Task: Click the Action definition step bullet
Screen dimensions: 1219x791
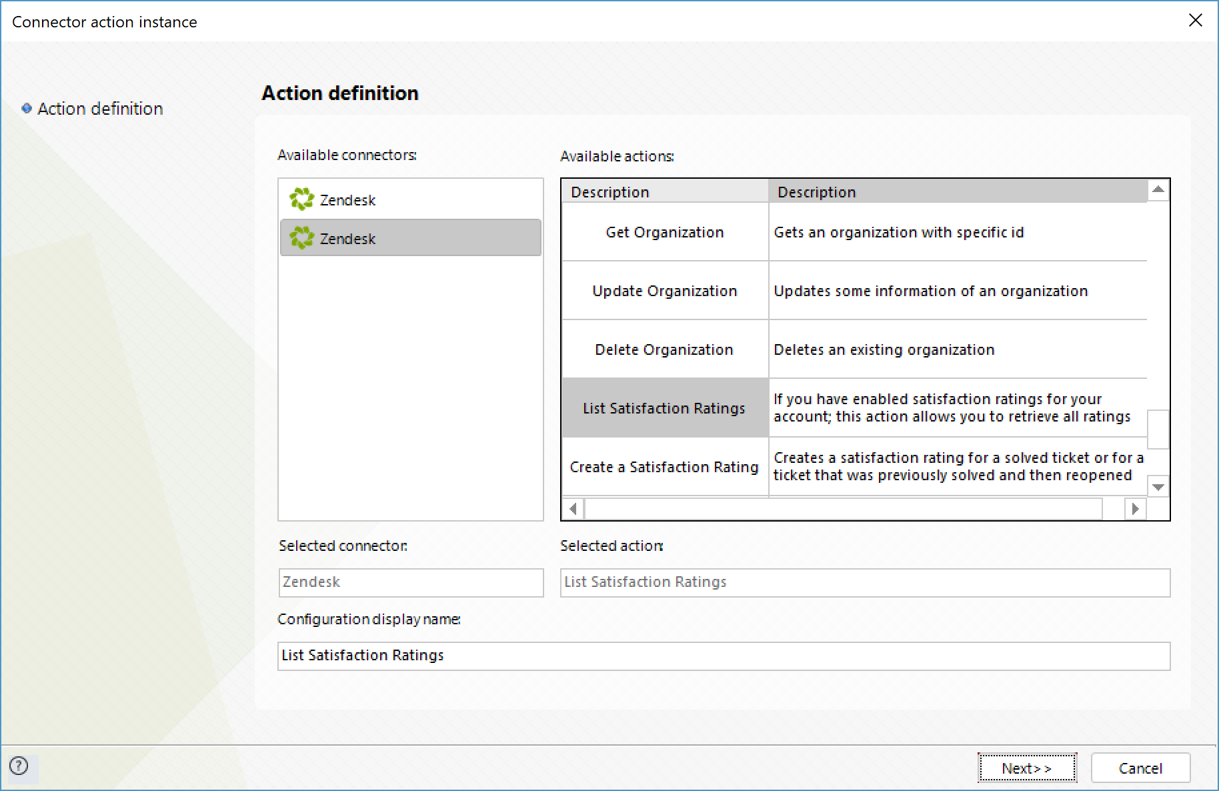Action: [27, 108]
